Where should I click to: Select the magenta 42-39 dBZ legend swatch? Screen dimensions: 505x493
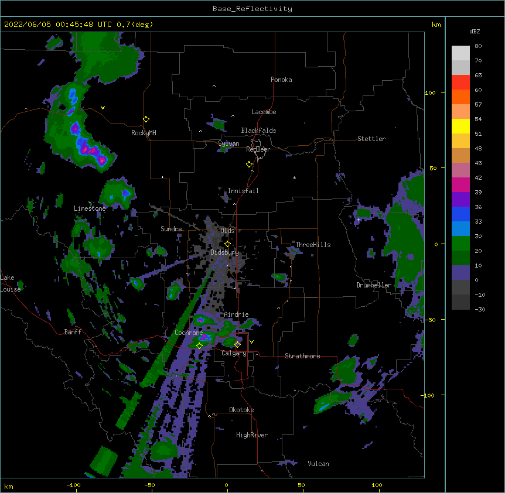pos(460,184)
